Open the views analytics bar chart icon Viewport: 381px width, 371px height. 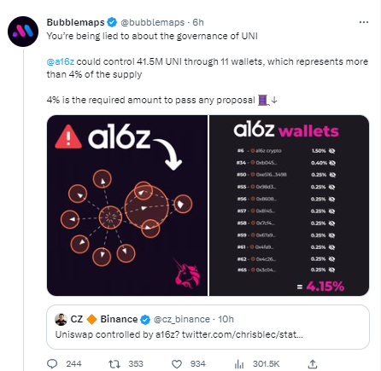click(239, 364)
